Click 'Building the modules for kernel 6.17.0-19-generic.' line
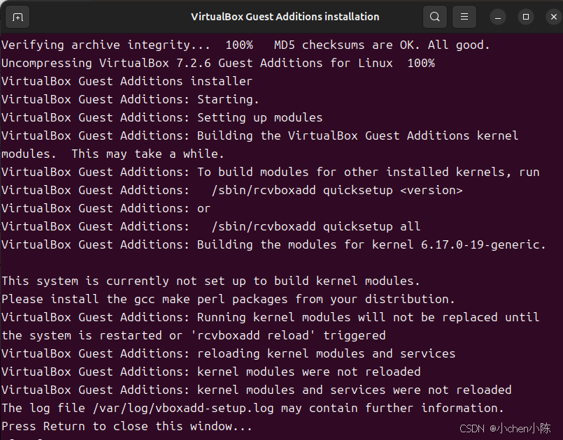Image resolution: width=563 pixels, height=440 pixels. [x=273, y=245]
